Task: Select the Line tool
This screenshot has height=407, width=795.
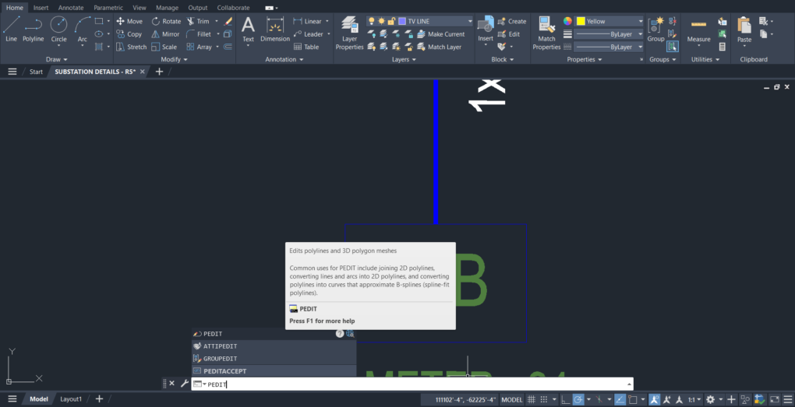Action: click(11, 30)
